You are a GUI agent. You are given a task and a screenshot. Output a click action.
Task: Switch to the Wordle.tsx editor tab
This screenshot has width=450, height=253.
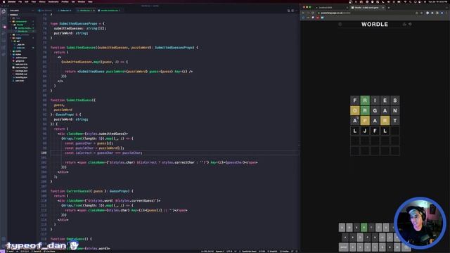[x=85, y=11]
